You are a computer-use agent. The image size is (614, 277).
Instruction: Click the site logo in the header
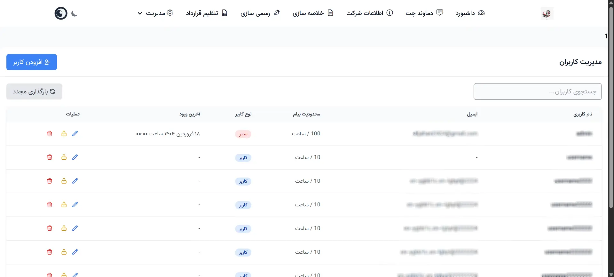pyautogui.click(x=547, y=13)
